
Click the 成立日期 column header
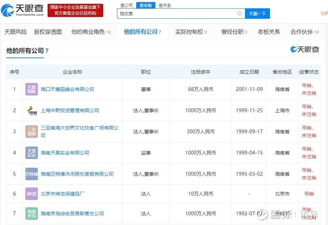(249, 72)
